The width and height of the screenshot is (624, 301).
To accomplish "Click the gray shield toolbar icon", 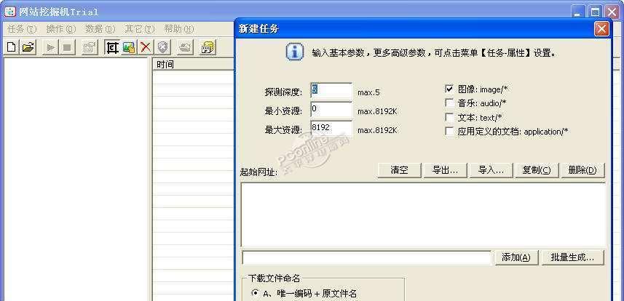I will [x=162, y=48].
